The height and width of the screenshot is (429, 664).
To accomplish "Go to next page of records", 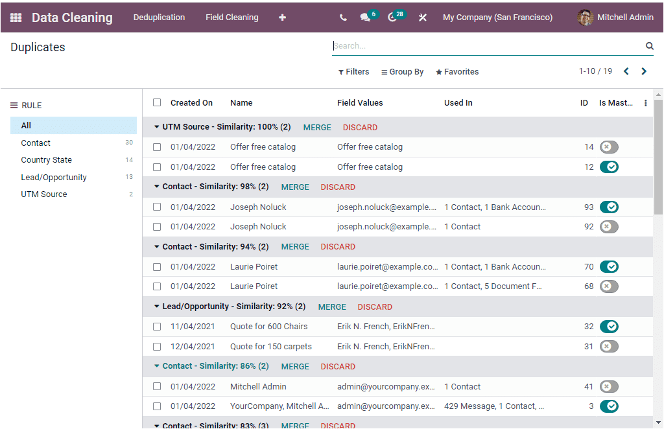I will 644,71.
